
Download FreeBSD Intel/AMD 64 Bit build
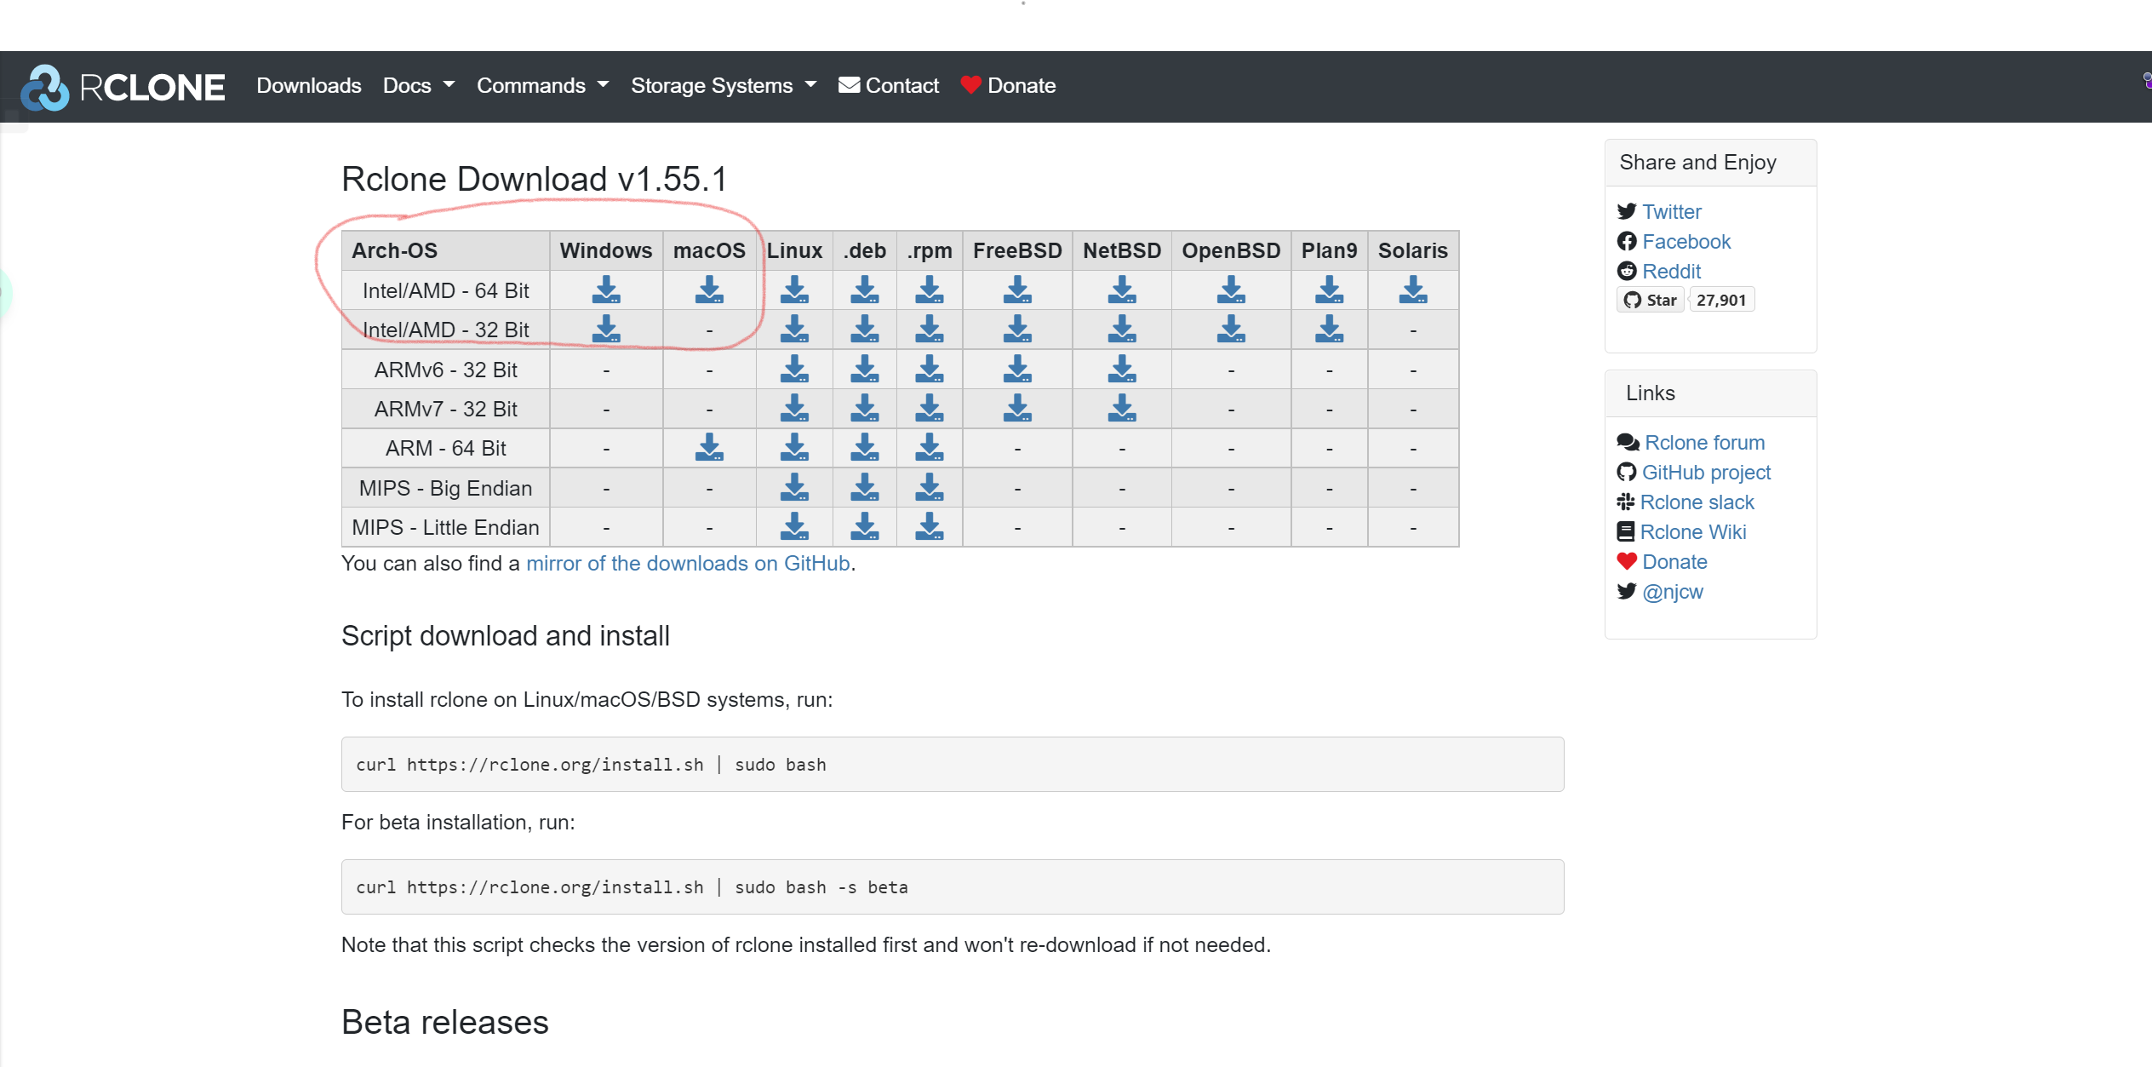[1017, 290]
